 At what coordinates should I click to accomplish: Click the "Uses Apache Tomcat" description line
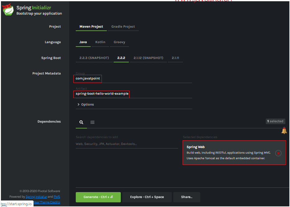point(226,158)
